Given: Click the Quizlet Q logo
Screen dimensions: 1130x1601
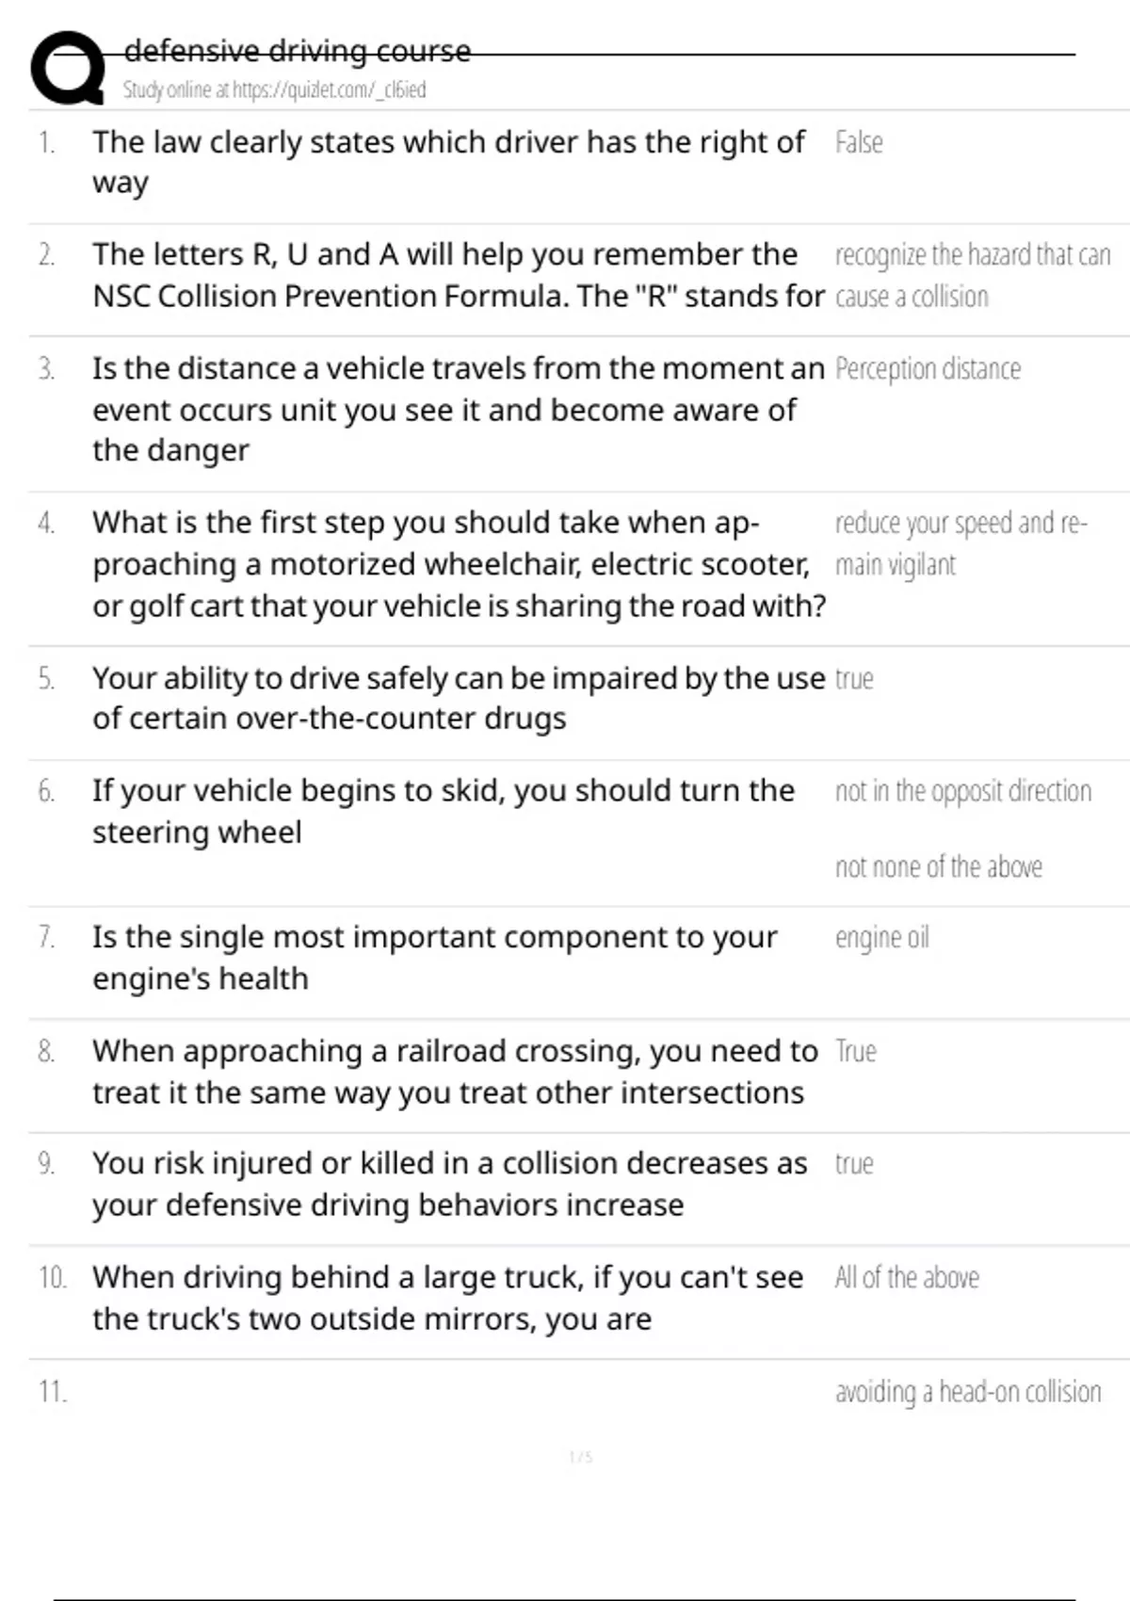Looking at the screenshot, I should tap(68, 68).
